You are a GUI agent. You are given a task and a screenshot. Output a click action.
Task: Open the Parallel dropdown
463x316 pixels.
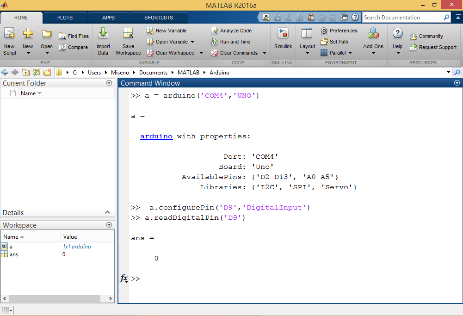coord(336,53)
